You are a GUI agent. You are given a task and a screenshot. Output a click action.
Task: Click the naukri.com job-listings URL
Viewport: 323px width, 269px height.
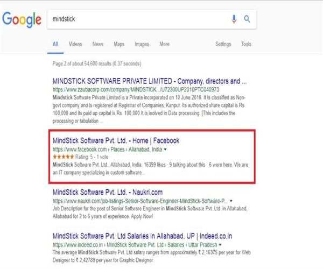(140, 201)
